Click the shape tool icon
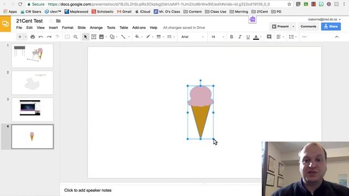Screen dimensions: 349x196 (x=112, y=37)
